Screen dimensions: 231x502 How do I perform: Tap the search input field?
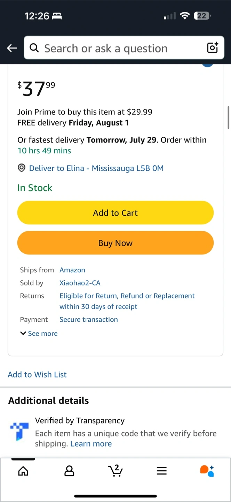(x=118, y=48)
